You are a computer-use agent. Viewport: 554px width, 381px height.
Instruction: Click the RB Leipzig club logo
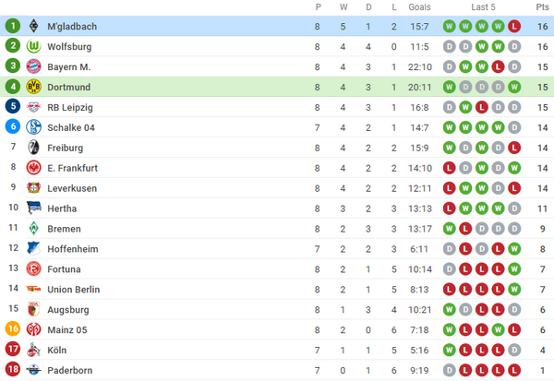tap(33, 107)
